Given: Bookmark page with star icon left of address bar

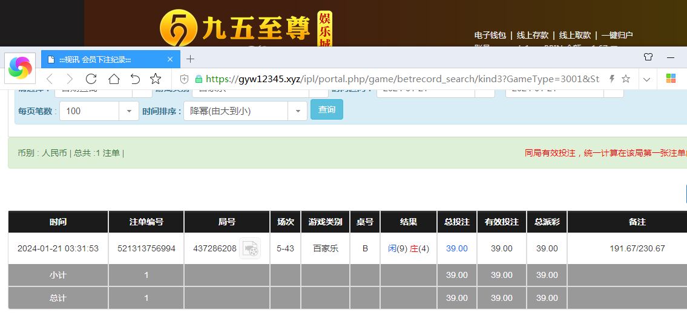Looking at the screenshot, I should (156, 79).
